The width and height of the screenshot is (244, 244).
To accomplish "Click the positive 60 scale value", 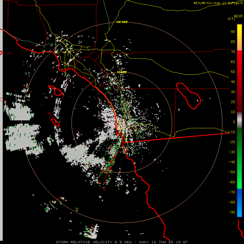I will pos(233,62).
